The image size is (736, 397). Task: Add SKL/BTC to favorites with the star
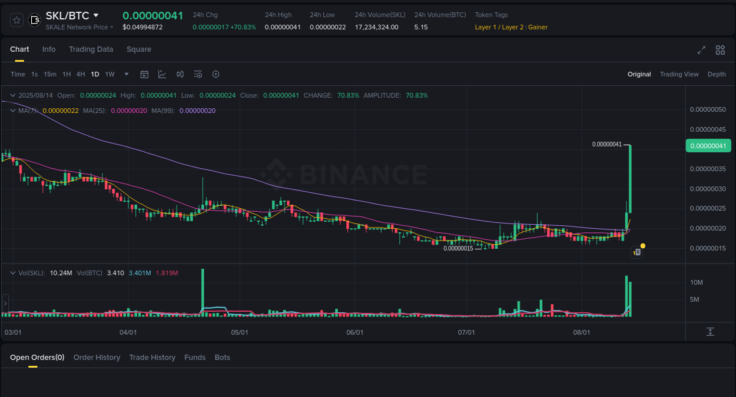16,19
